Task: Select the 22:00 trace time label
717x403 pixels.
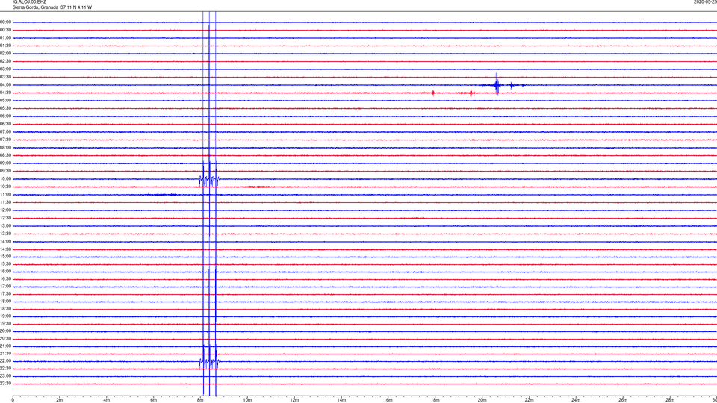Action: pyautogui.click(x=5, y=361)
